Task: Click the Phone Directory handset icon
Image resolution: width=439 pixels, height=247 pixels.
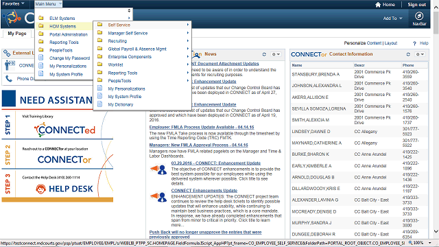Action: click(x=9, y=79)
